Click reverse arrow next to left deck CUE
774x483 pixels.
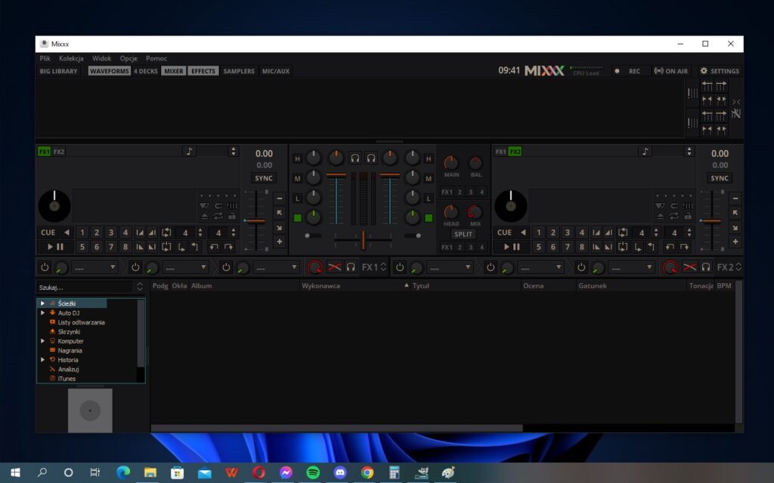tap(67, 232)
